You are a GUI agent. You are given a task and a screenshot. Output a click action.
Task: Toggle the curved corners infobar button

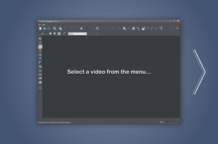tap(64, 34)
